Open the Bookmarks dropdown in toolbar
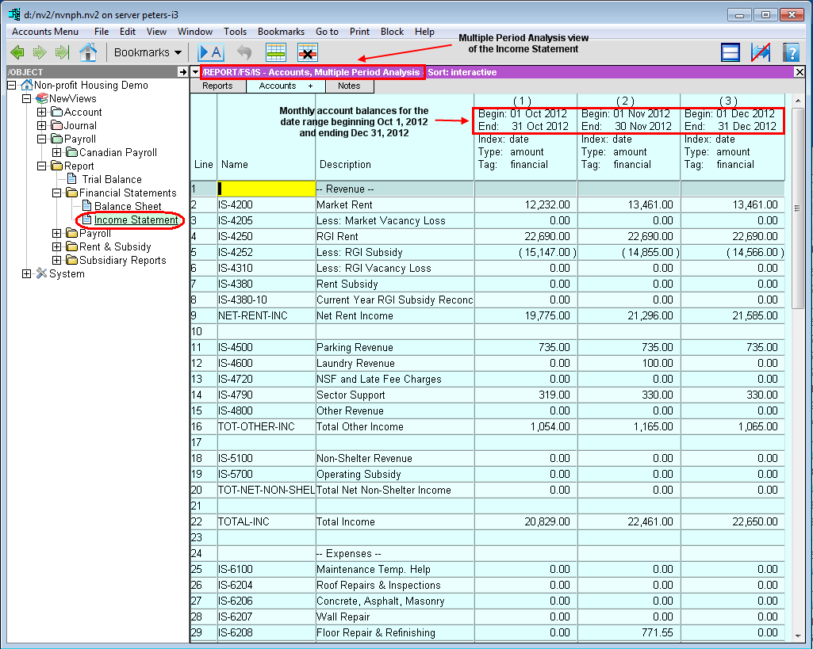Viewport: 813px width, 649px height. coord(148,53)
